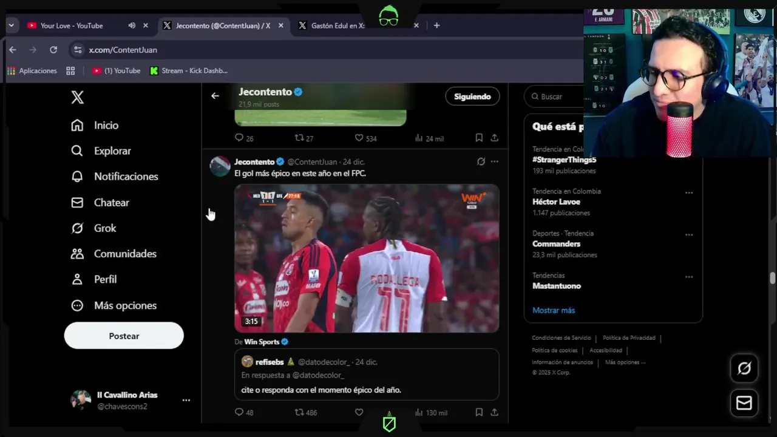Play the Win Sports goal video
777x437 pixels.
point(367,259)
